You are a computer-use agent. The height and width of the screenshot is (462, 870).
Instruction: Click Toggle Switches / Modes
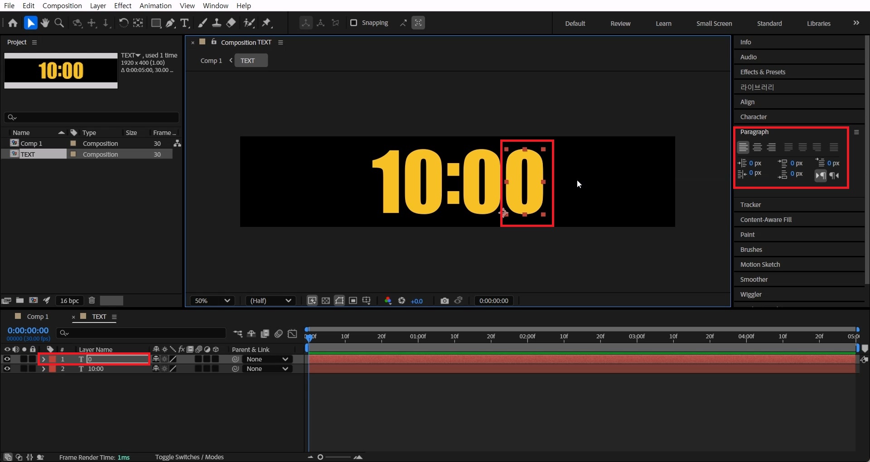(x=189, y=457)
